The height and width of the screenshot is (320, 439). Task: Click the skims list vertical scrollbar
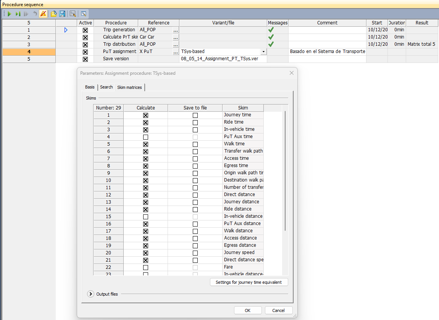[285, 170]
